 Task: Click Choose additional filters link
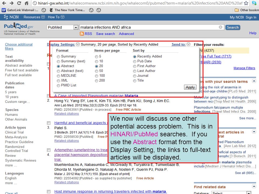(19, 46)
